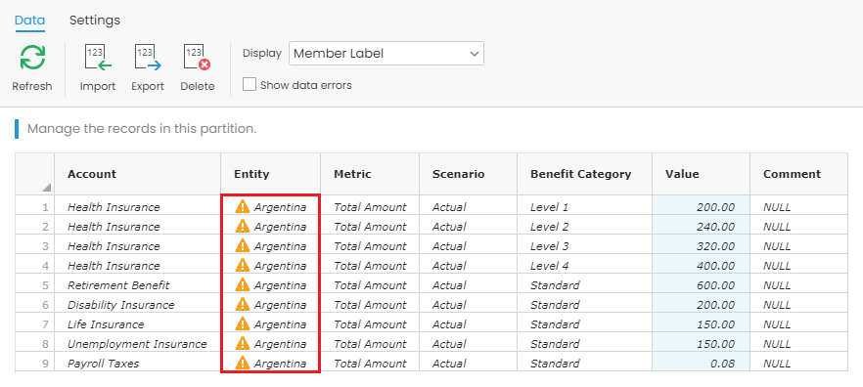The height and width of the screenshot is (387, 863).
Task: Click the Comment column header
Action: (x=798, y=174)
